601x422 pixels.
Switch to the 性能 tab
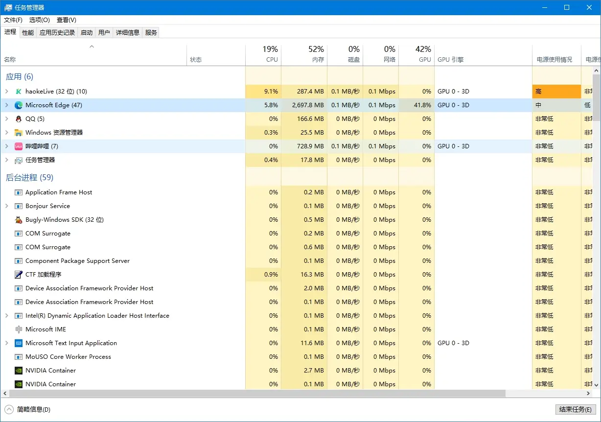pos(28,33)
